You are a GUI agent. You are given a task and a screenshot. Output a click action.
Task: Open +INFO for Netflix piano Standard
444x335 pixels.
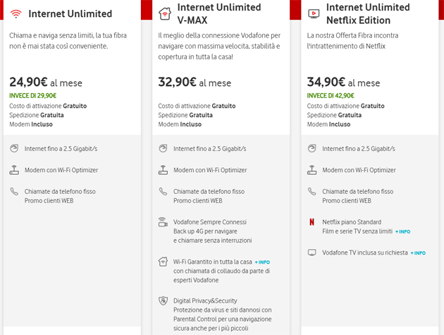click(x=402, y=231)
